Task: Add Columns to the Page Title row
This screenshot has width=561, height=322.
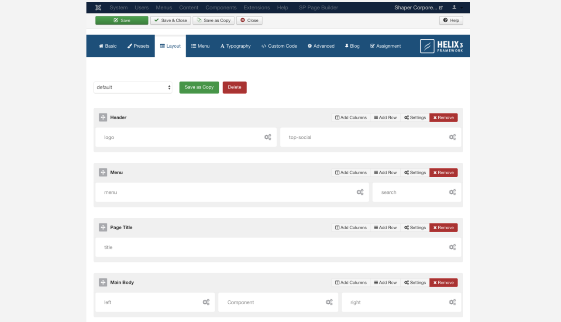Action: tap(351, 227)
